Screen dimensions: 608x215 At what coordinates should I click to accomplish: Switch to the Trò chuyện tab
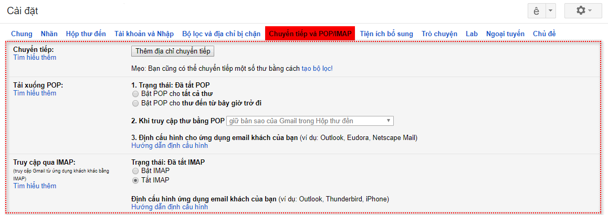(439, 34)
